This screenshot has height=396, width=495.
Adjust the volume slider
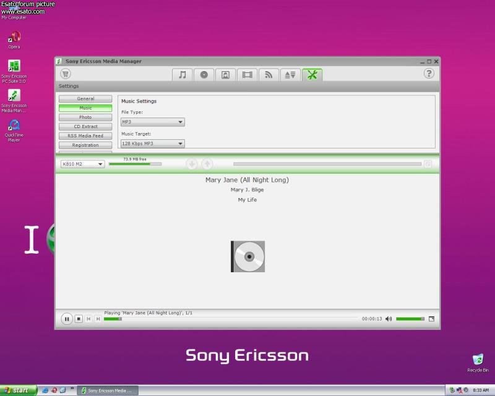click(410, 319)
